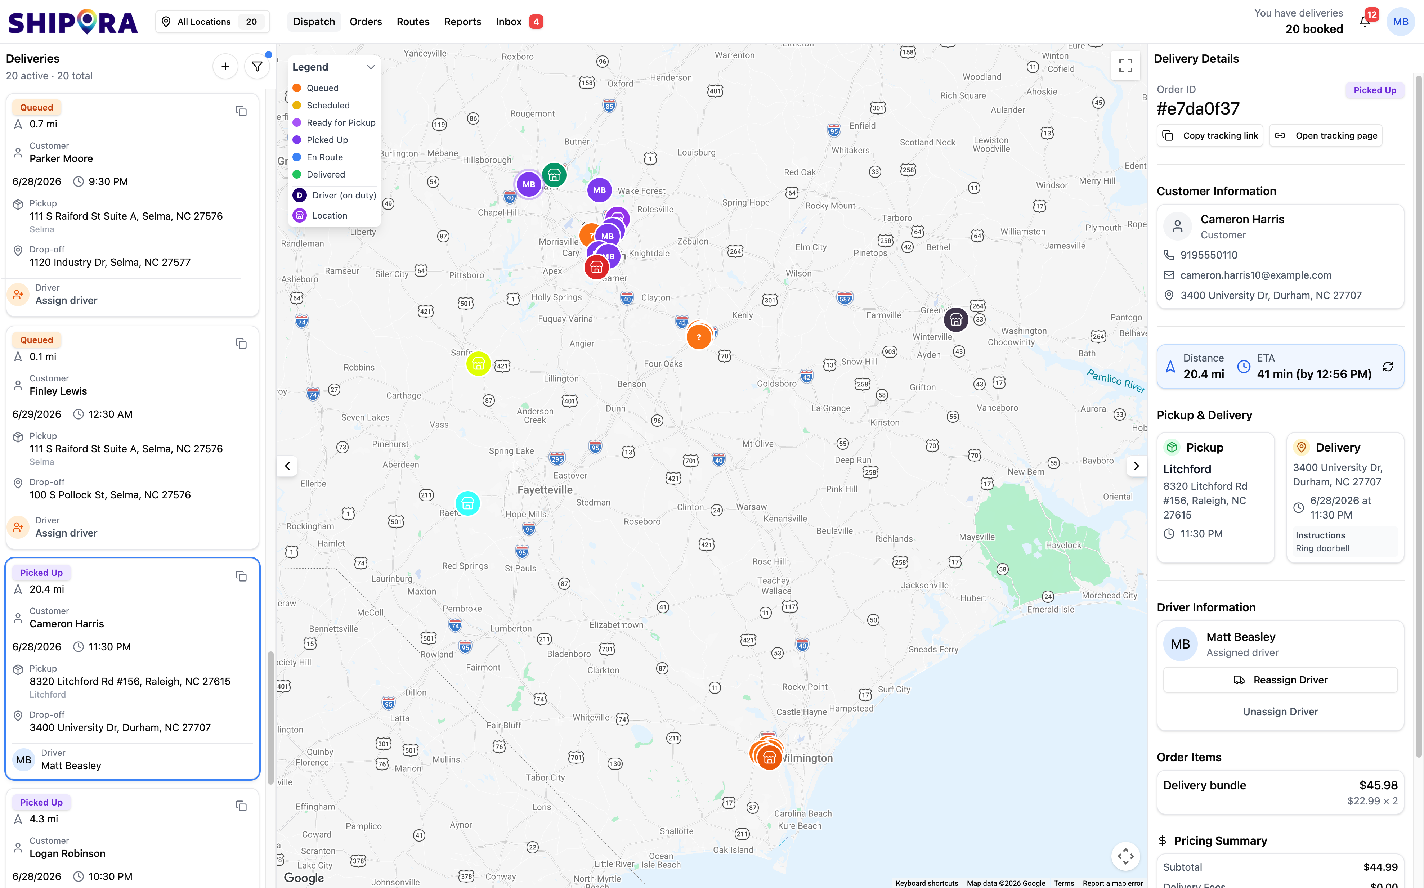
Task: Open the deliveries filter
Action: pyautogui.click(x=257, y=66)
